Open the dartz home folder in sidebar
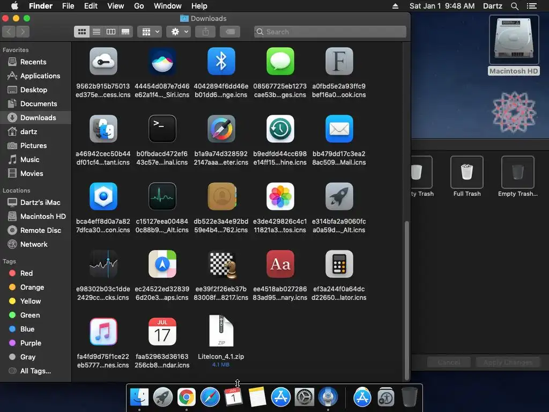Image resolution: width=549 pixels, height=412 pixels. pos(35,132)
